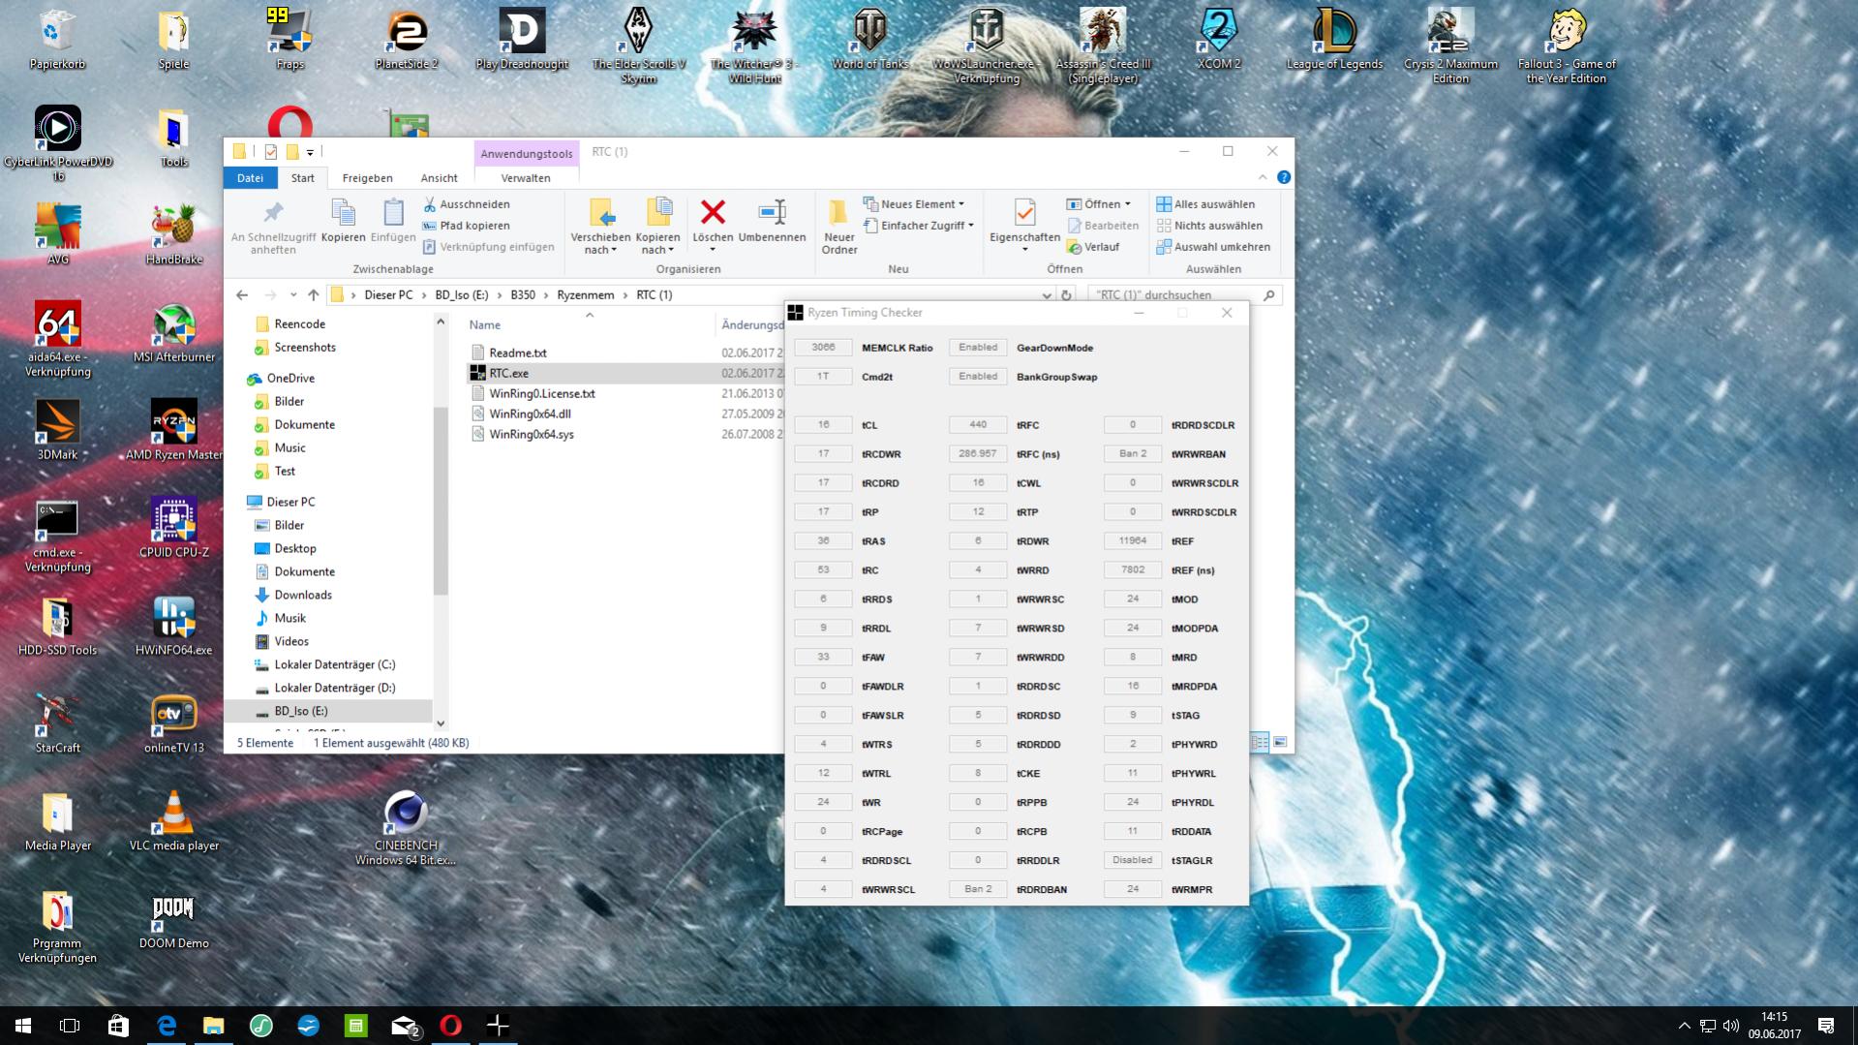Select the CINEBENCH desktop shortcut
Image resolution: width=1858 pixels, height=1045 pixels.
pos(406,828)
